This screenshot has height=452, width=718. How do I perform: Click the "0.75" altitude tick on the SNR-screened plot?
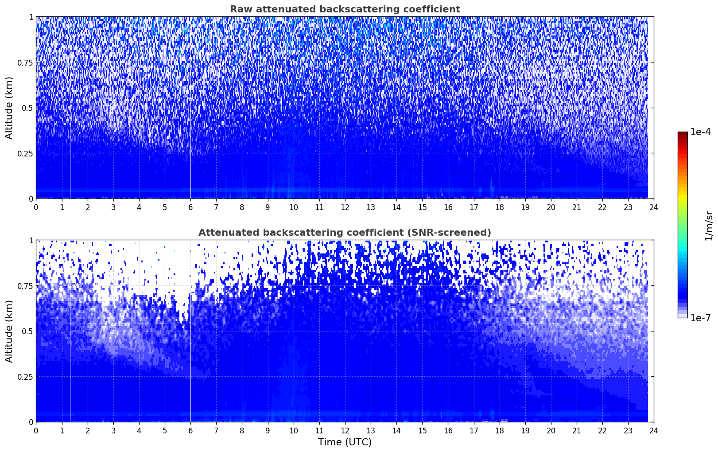click(25, 286)
